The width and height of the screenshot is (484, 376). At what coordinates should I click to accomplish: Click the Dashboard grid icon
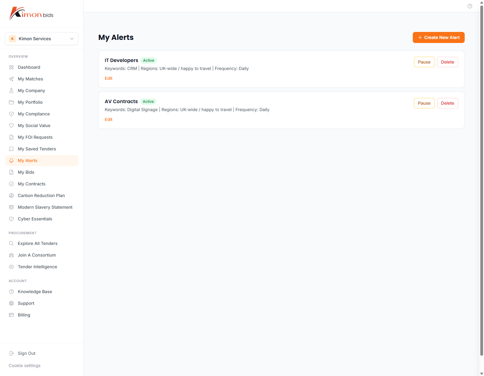pos(11,67)
